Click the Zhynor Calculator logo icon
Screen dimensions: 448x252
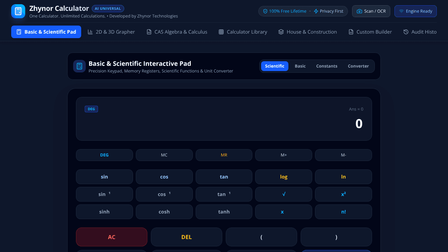(18, 11)
